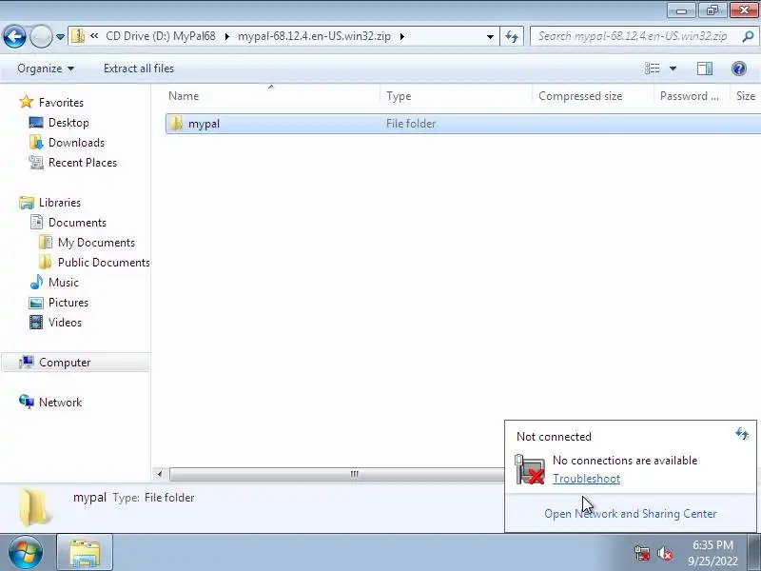The width and height of the screenshot is (761, 571).
Task: Click Windows Explorer taskbar button
Action: (85, 552)
